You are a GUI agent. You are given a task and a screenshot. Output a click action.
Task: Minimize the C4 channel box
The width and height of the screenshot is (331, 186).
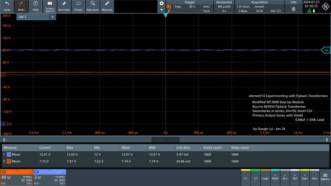[63, 172]
